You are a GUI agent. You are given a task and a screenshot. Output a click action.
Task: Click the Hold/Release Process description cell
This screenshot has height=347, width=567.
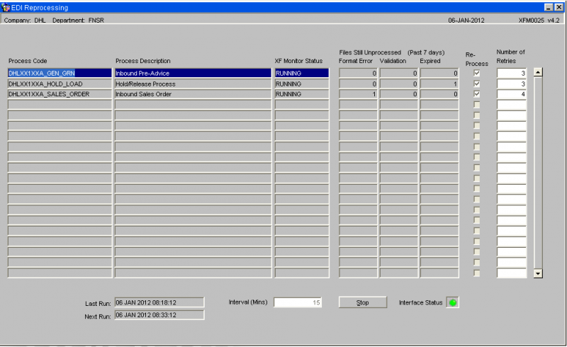(193, 84)
